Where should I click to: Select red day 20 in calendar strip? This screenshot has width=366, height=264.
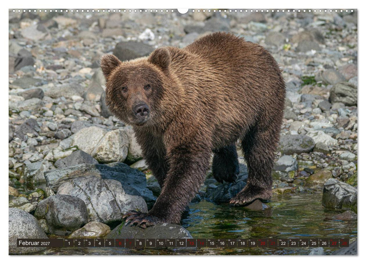[263, 243]
